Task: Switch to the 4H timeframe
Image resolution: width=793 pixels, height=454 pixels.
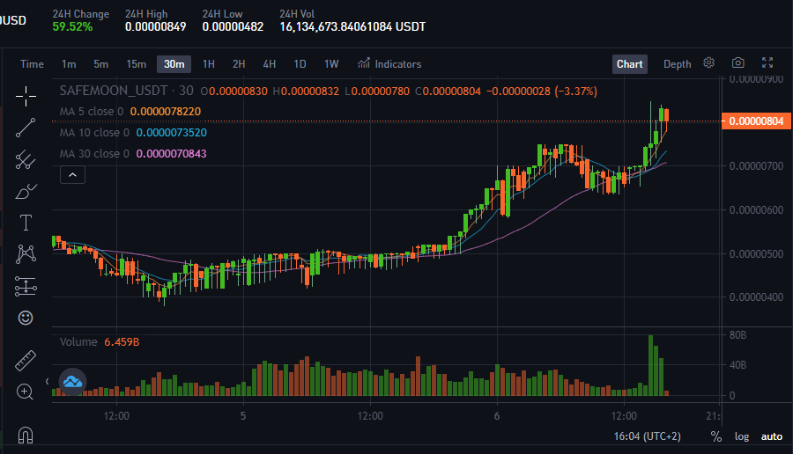Action: pos(269,64)
